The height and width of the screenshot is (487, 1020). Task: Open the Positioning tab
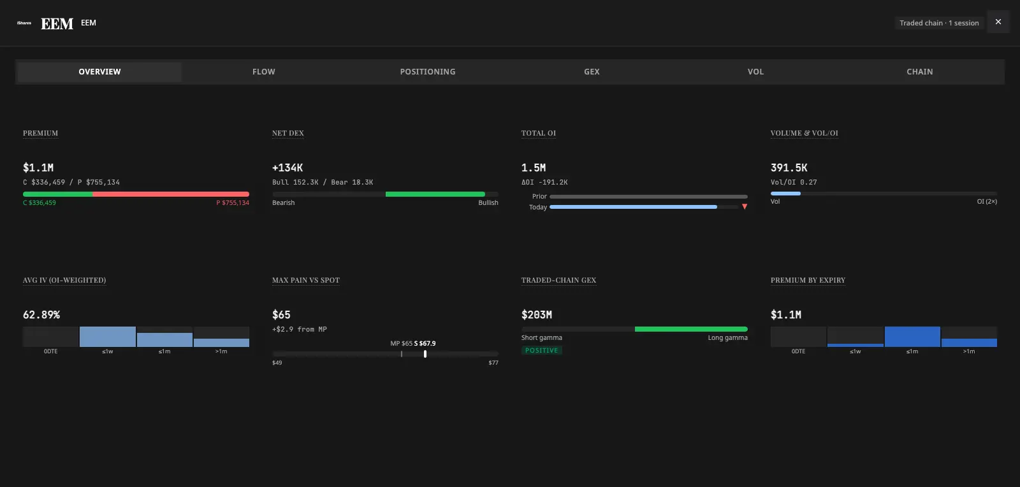(x=428, y=72)
